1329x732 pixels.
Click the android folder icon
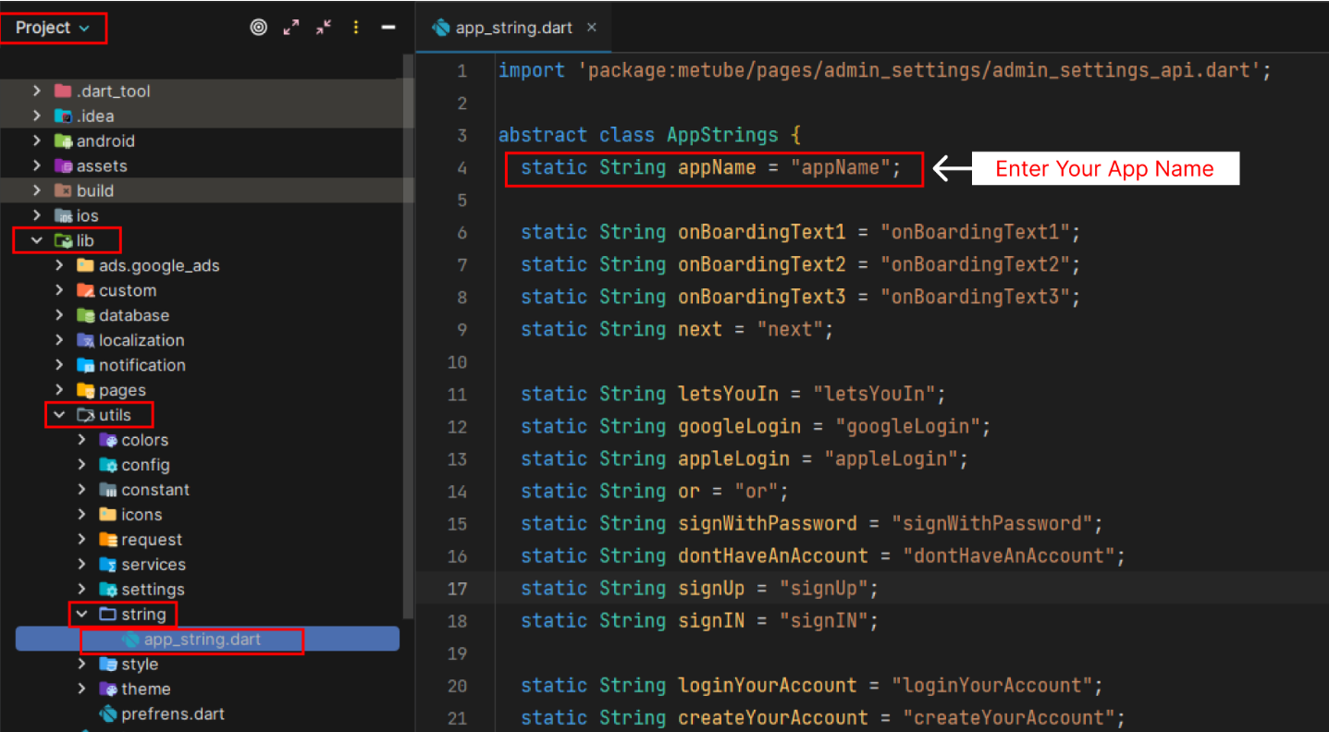63,141
